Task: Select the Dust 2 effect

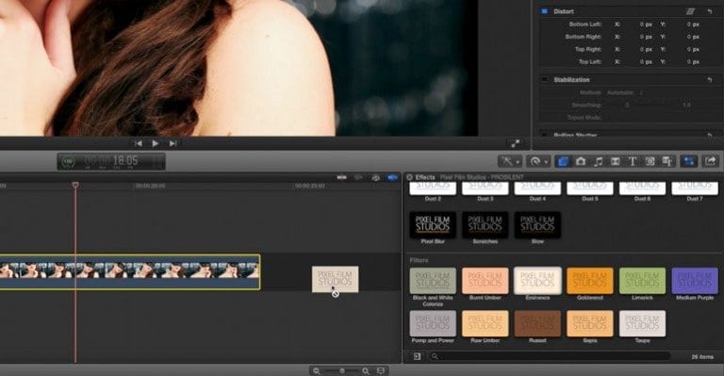Action: click(x=433, y=188)
